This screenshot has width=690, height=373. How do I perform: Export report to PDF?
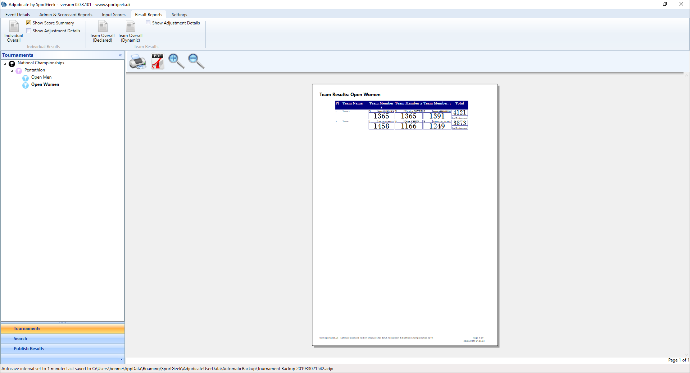(x=158, y=61)
